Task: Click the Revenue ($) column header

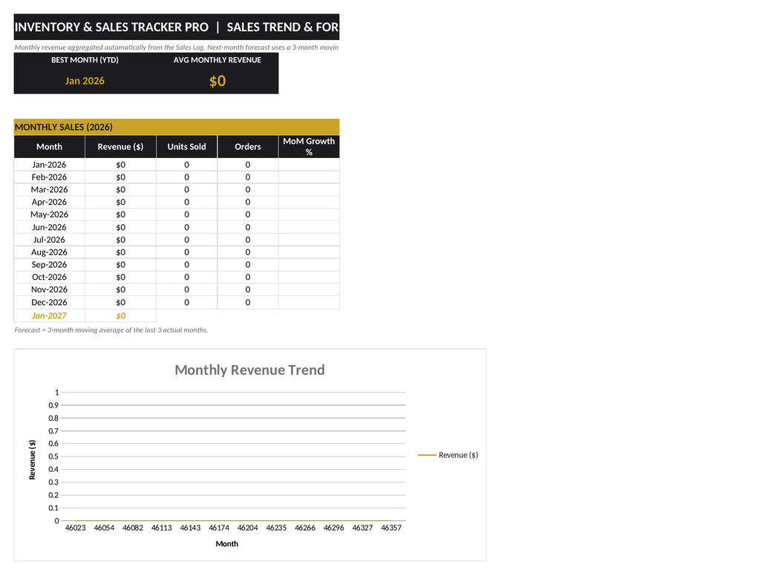Action: click(x=121, y=147)
